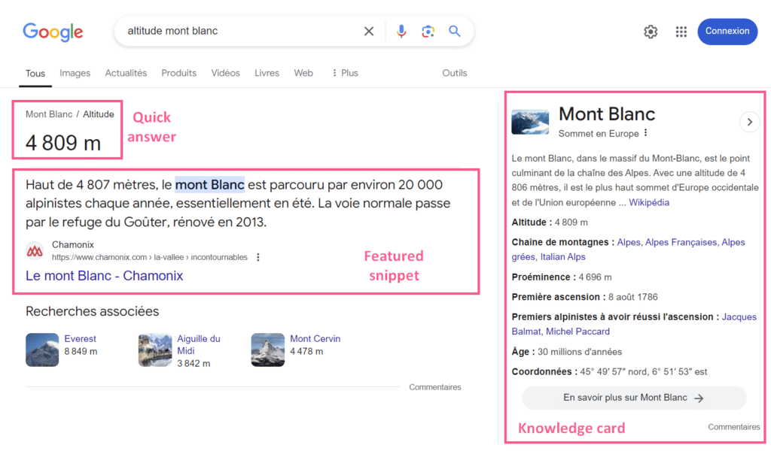Viewport: 771px width, 451px height.
Task: Click Alpes Françaises link
Action: coord(681,243)
